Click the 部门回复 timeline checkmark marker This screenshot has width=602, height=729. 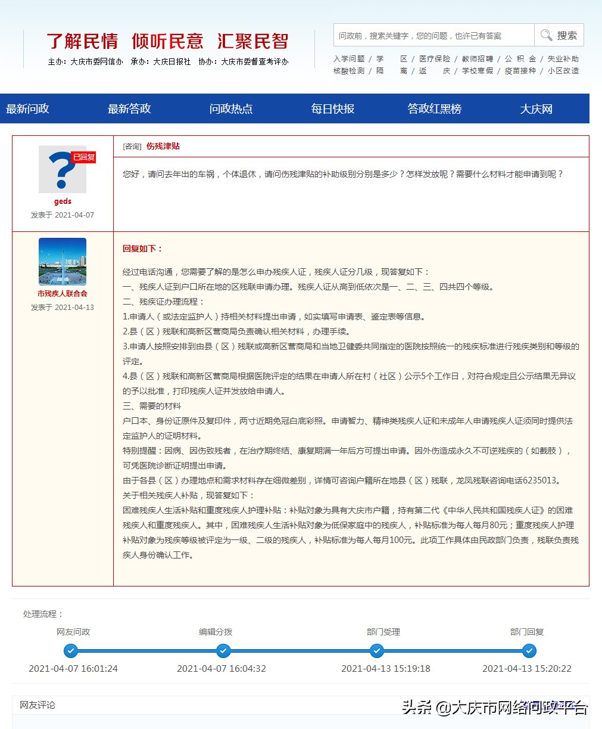pyautogui.click(x=529, y=651)
